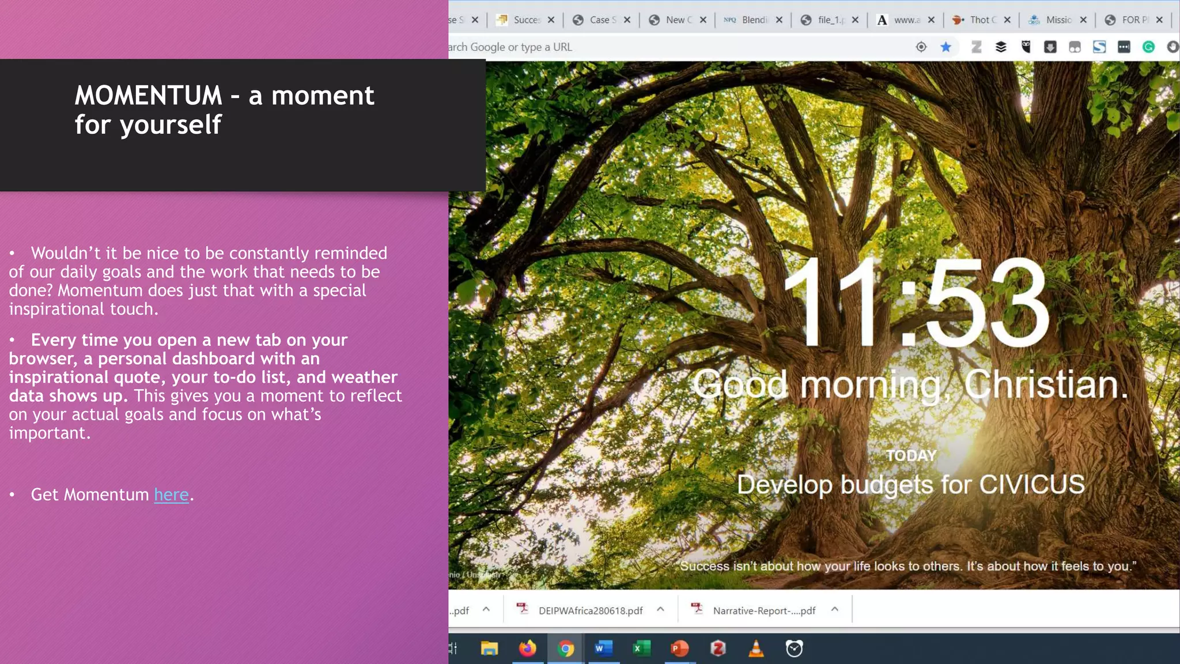Click the "Good morning, Christian." greeting
1180x664 pixels.
point(910,384)
